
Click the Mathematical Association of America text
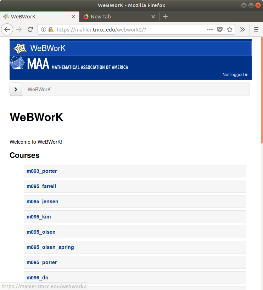(90, 67)
